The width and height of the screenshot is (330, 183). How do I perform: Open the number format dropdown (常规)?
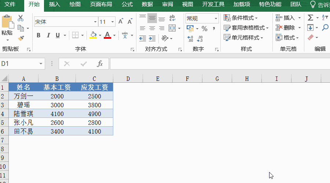pos(216,19)
